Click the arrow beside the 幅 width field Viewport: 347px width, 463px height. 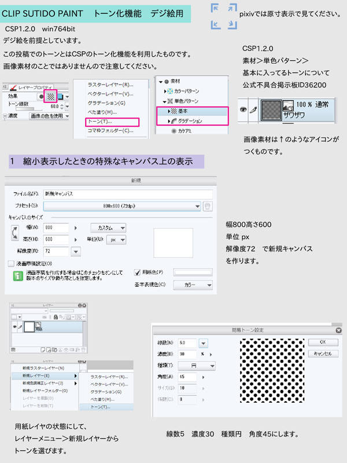click(x=76, y=228)
